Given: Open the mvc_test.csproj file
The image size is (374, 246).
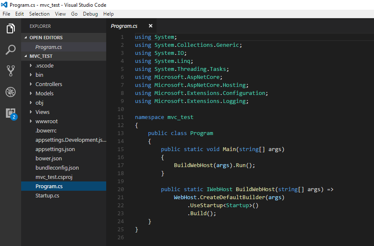Looking at the screenshot, I should (x=64, y=177).
